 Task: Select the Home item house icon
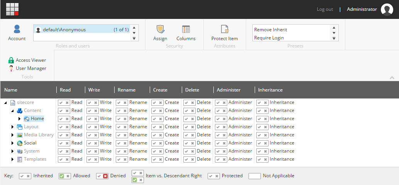point(27,119)
